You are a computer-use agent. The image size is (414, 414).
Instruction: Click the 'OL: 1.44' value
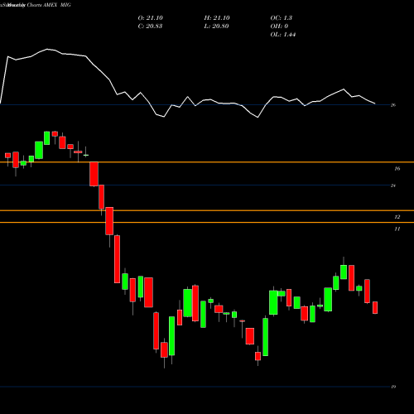[x=283, y=35]
